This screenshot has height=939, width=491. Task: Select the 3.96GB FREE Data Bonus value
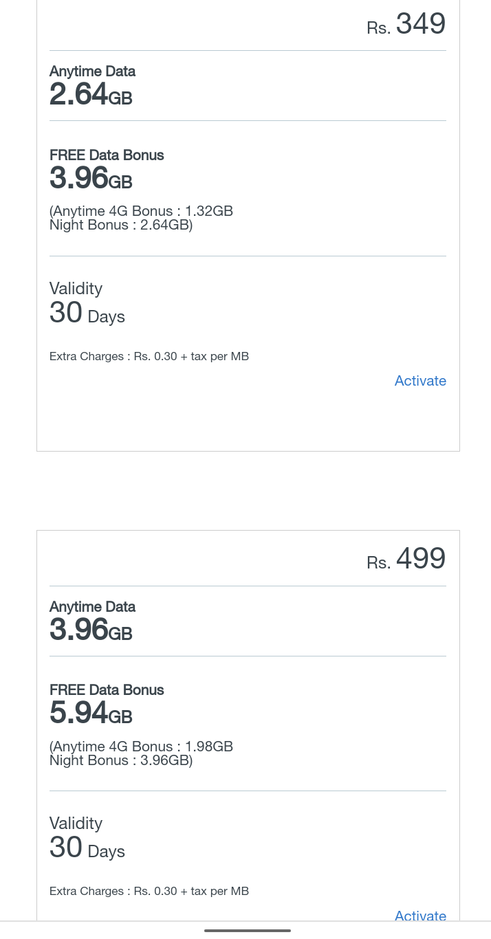(x=91, y=179)
